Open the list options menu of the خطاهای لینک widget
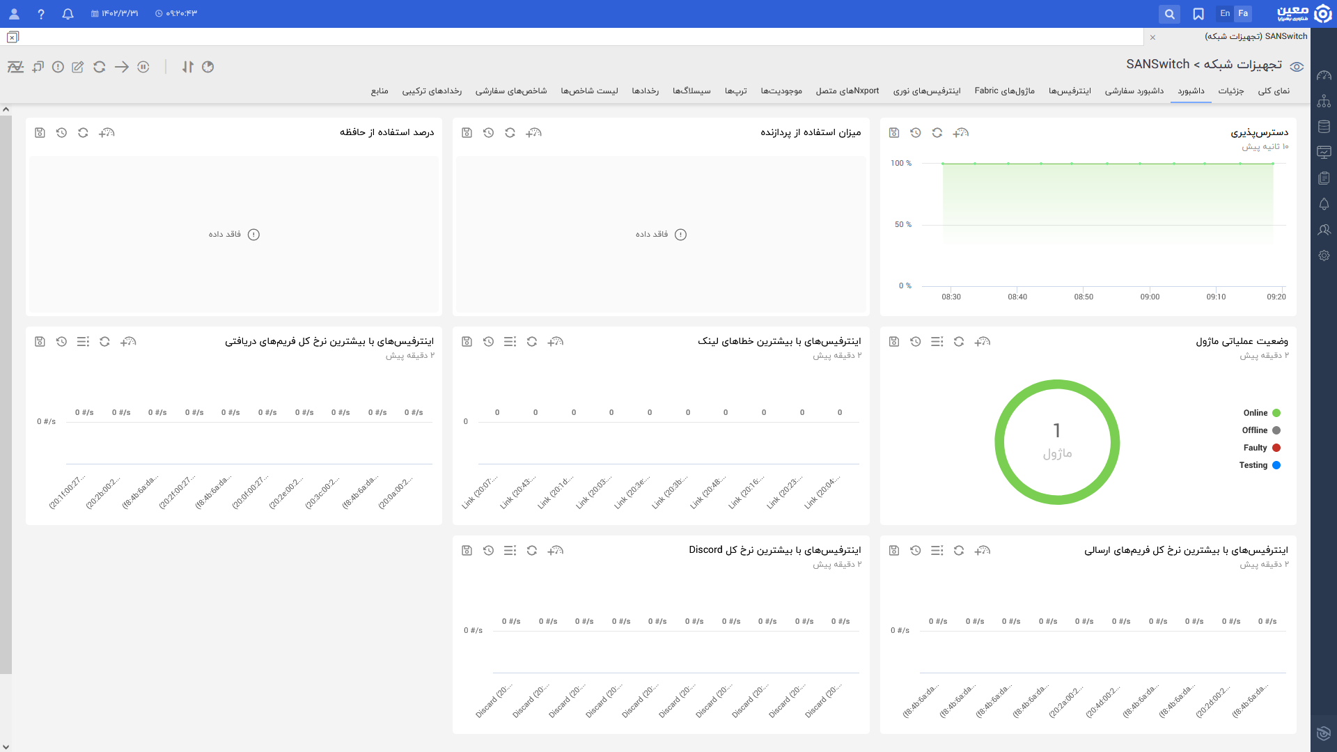This screenshot has height=752, width=1337. pyautogui.click(x=510, y=341)
